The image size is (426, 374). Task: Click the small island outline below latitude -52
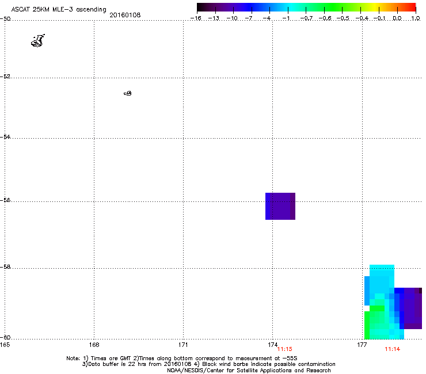(x=128, y=93)
